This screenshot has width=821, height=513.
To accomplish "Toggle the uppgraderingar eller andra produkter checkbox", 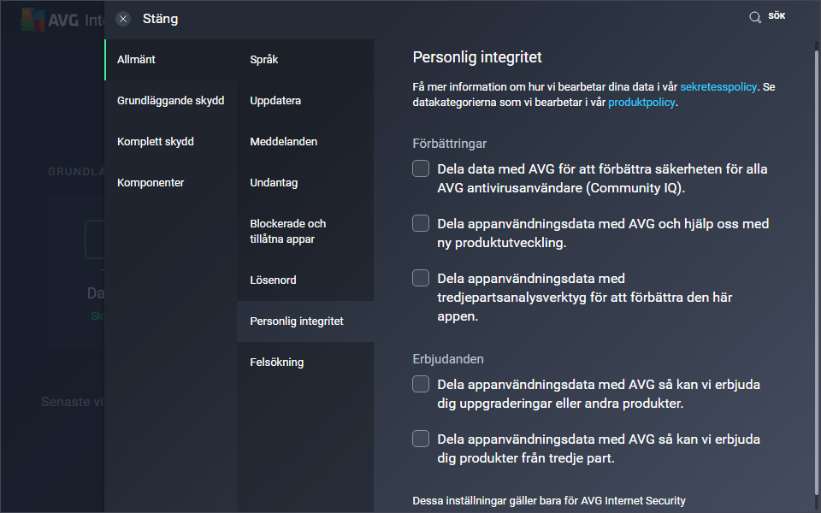I will pos(421,384).
